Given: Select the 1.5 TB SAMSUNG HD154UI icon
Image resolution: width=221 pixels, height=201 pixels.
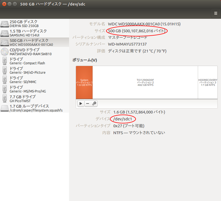Looking at the screenshot, I should tap(5, 33).
